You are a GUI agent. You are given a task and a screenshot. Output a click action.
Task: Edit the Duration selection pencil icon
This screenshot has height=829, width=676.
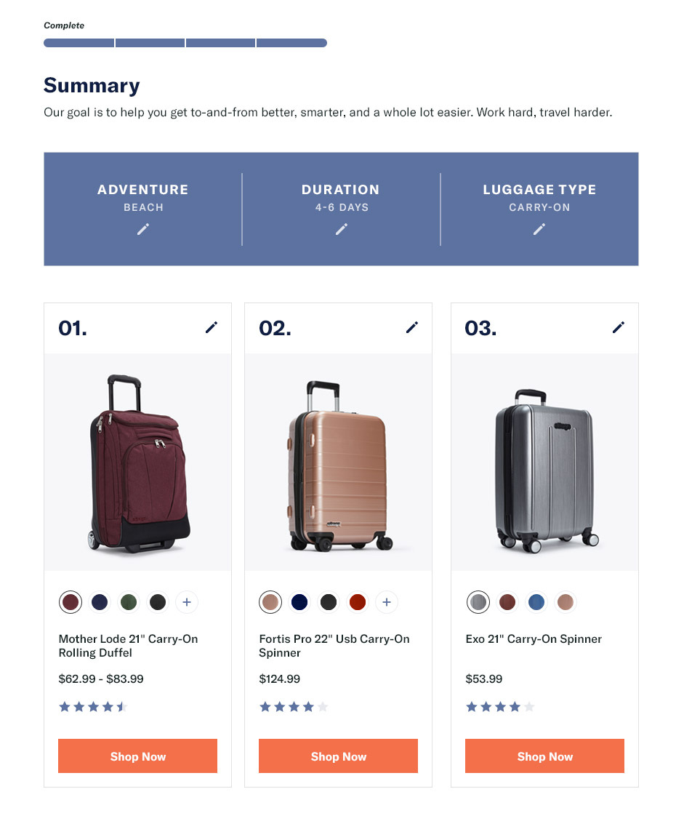[341, 229]
